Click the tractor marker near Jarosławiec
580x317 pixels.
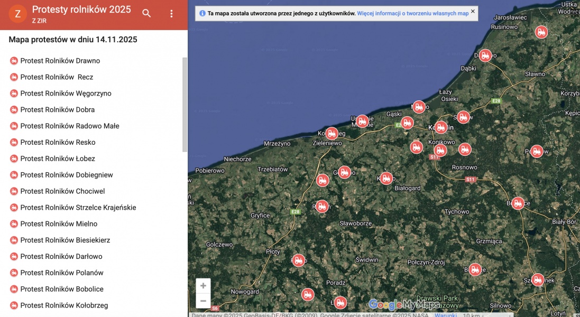click(541, 32)
